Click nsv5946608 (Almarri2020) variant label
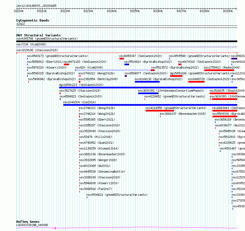This screenshot has width=245, height=231. (x=99, y=183)
